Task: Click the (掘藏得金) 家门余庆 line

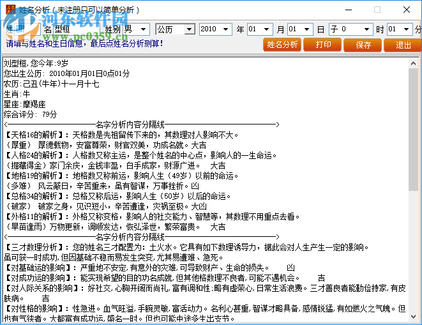Action: (x=115, y=165)
